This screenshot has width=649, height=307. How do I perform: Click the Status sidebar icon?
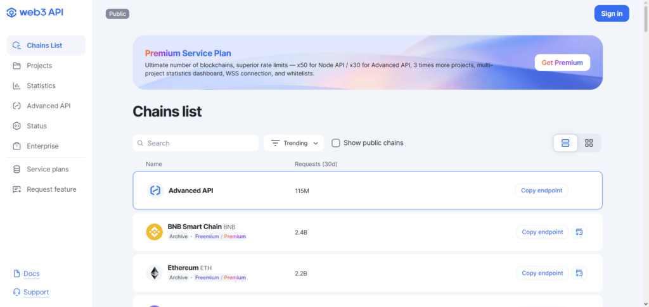pyautogui.click(x=16, y=126)
